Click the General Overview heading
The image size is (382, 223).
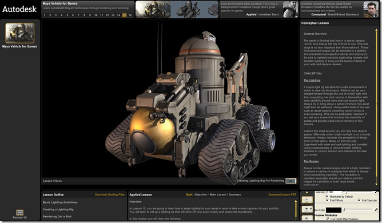[315, 34]
